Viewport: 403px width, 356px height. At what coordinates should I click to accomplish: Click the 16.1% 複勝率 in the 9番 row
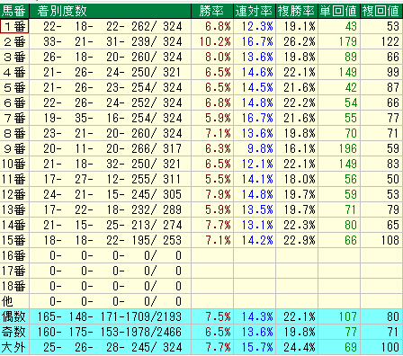coord(300,148)
